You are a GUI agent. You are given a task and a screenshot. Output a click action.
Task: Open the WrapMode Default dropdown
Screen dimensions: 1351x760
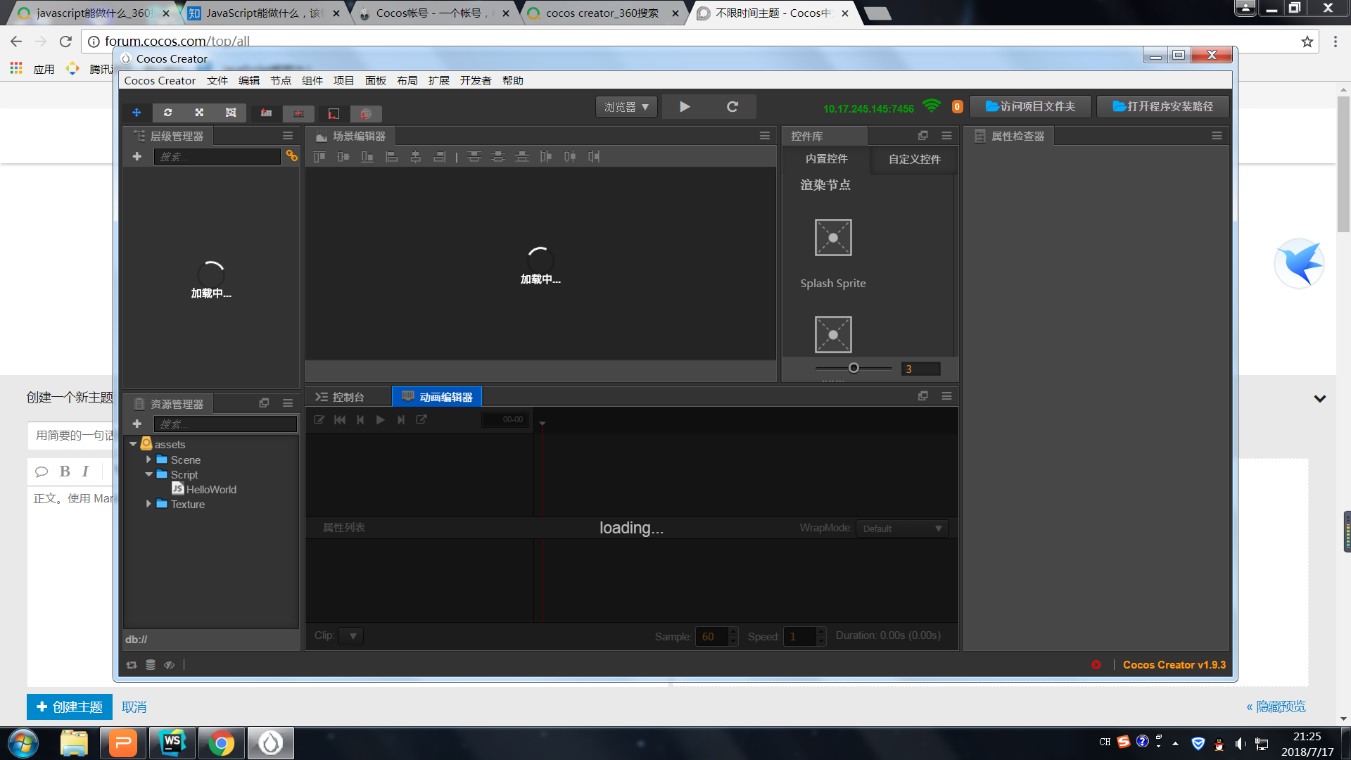pyautogui.click(x=902, y=528)
